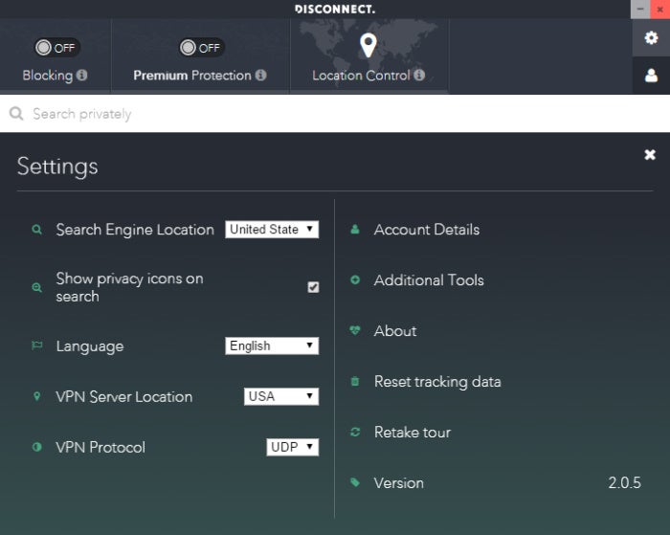Click the Search privately input field

coord(335,114)
